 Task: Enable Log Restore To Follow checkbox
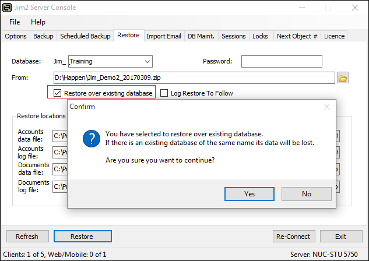tap(164, 93)
